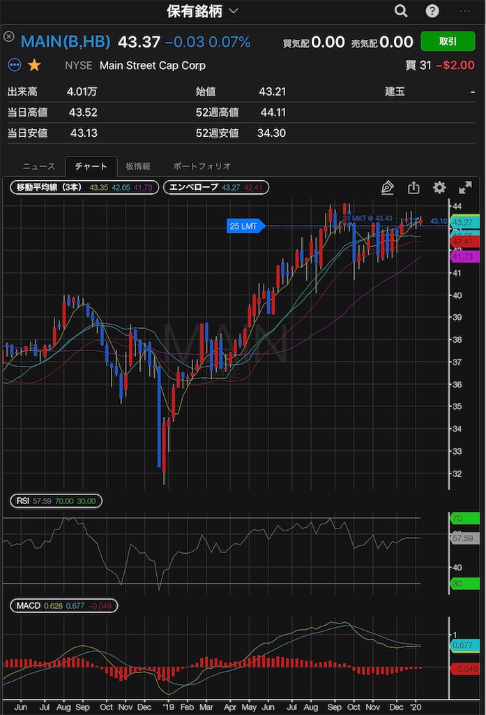Click the 出来高 value 4.01万
The height and width of the screenshot is (715, 486).
(82, 91)
